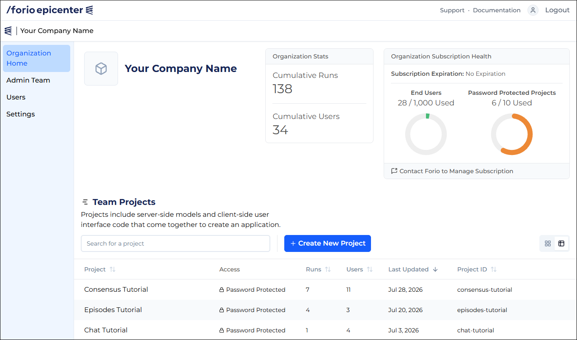Click the Access column header

pyautogui.click(x=230, y=269)
